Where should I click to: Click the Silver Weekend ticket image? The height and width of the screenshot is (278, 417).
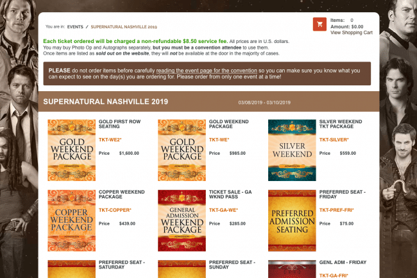[x=291, y=150]
